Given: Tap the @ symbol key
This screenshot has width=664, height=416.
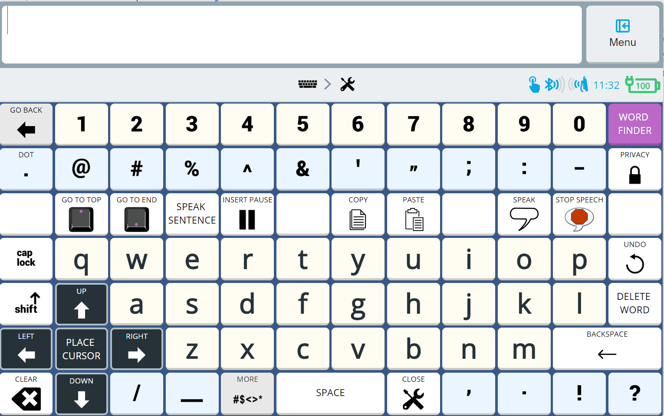Looking at the screenshot, I should pyautogui.click(x=82, y=169).
